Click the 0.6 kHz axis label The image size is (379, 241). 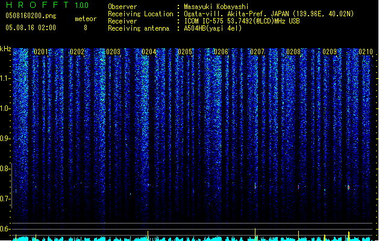5,229
